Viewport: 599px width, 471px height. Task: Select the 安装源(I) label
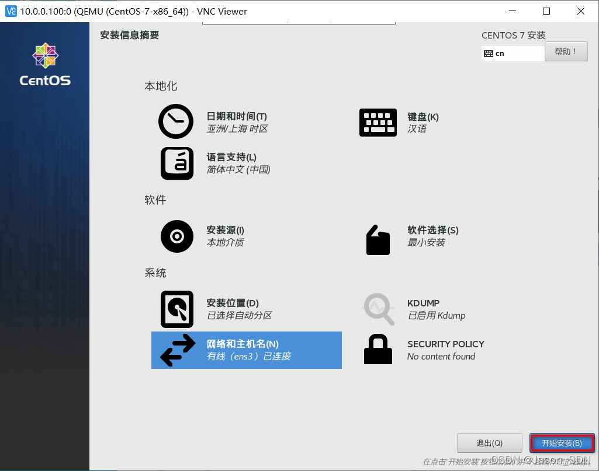[x=226, y=230]
